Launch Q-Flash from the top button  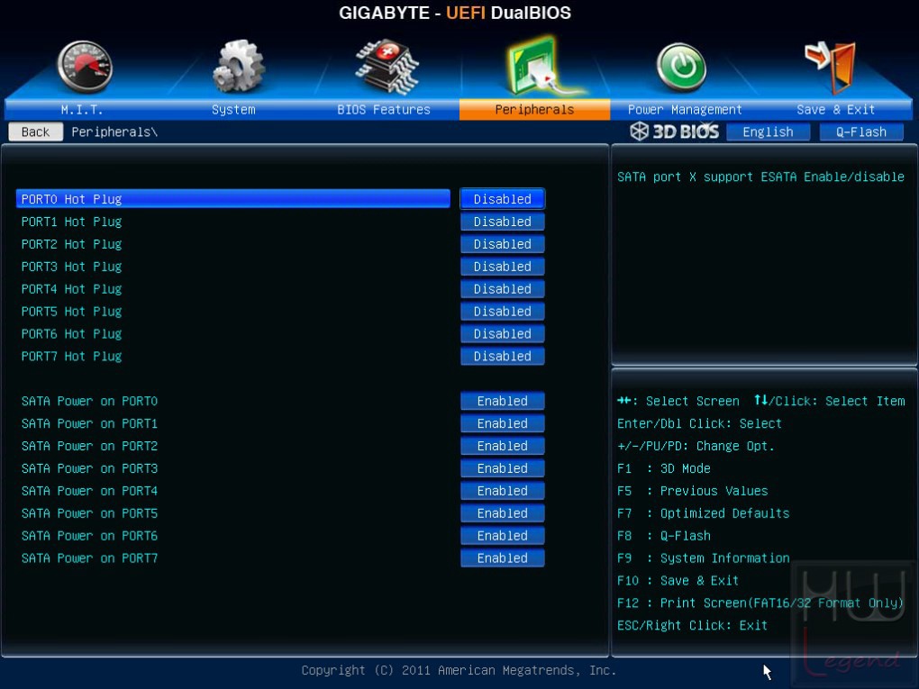pos(861,131)
